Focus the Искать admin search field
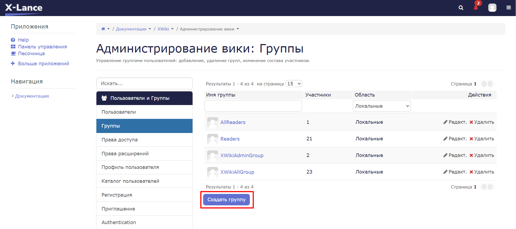 144,83
